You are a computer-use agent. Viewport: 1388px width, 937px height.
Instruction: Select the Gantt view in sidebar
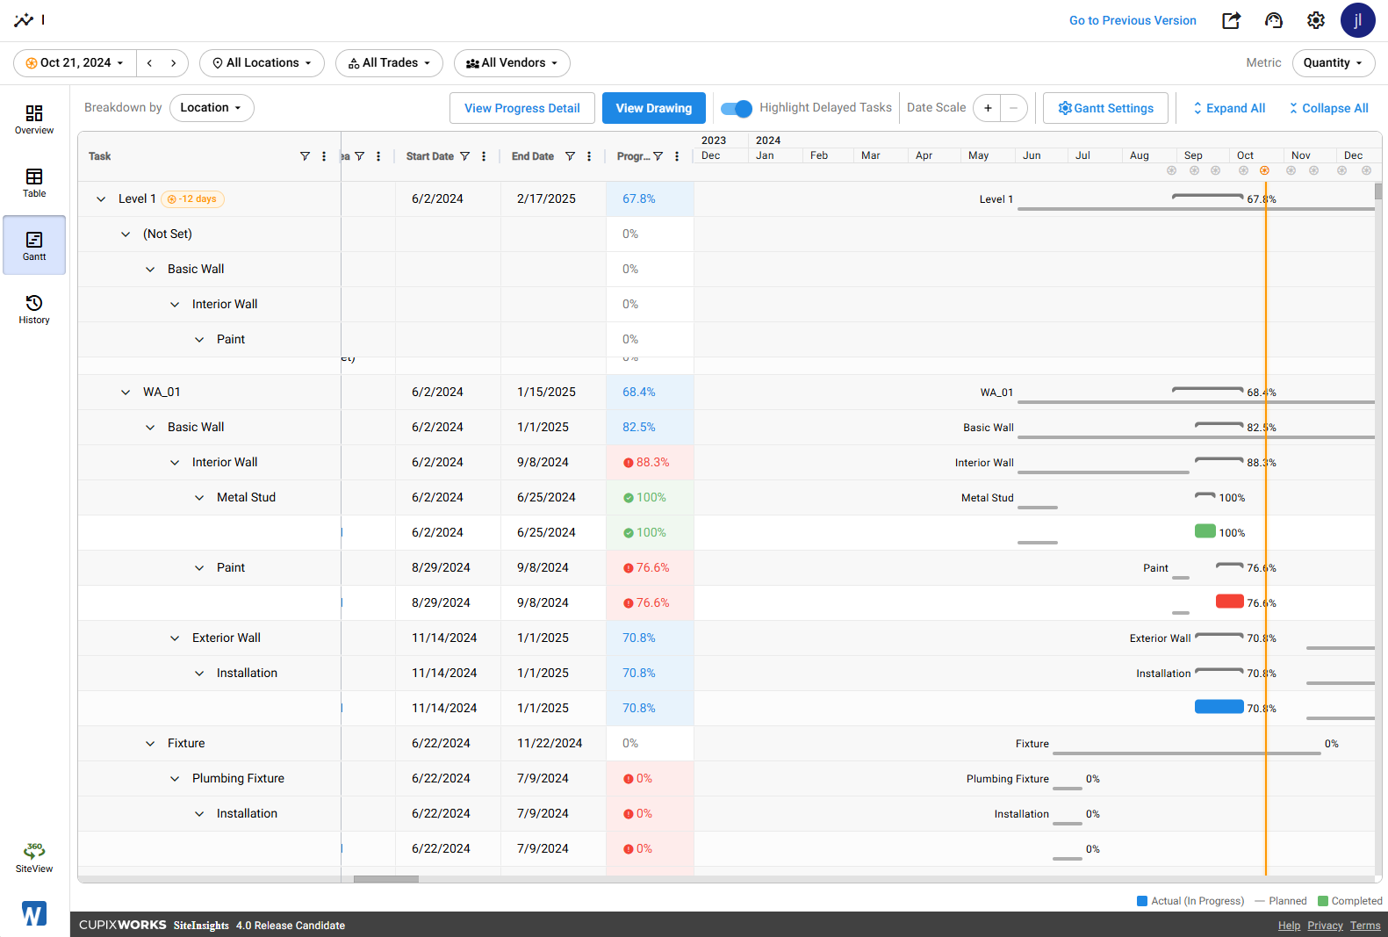34,246
